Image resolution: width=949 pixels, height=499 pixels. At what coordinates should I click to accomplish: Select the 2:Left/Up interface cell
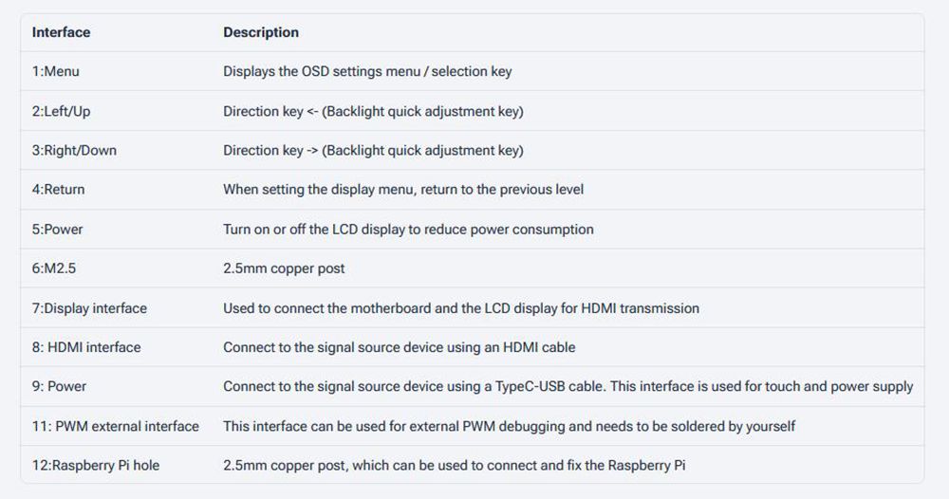click(62, 111)
